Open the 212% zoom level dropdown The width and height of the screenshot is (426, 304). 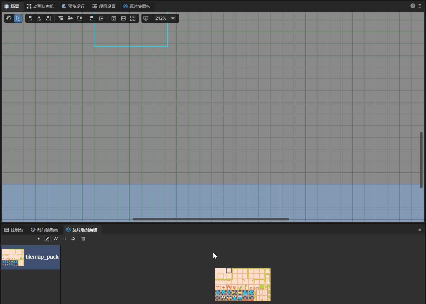click(165, 18)
